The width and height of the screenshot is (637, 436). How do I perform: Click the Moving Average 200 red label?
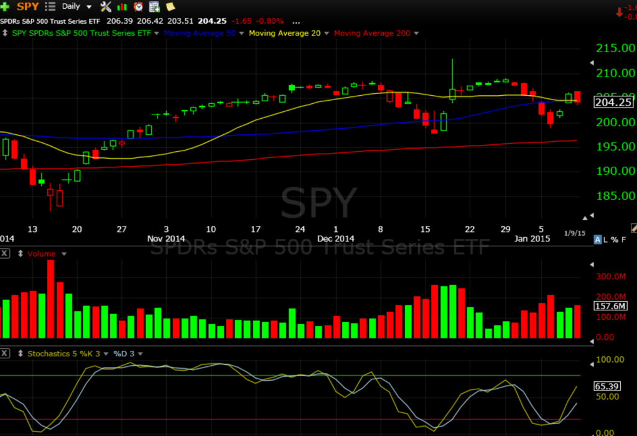[372, 34]
